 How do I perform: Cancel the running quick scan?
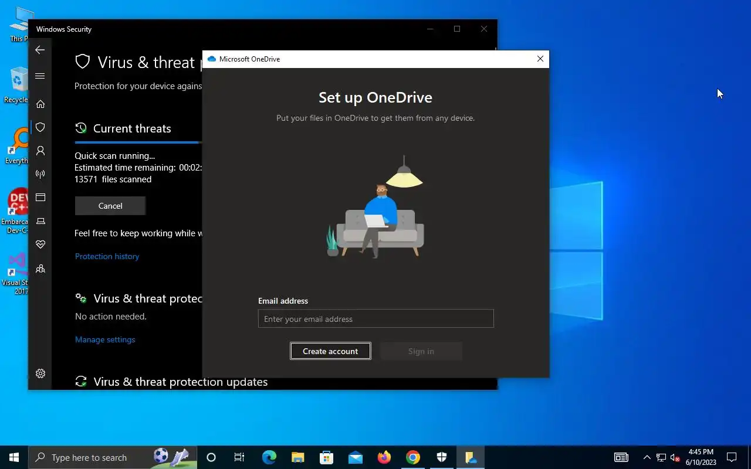pyautogui.click(x=110, y=206)
